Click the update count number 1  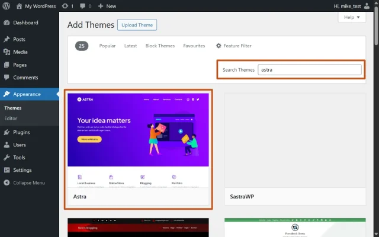(x=72, y=6)
